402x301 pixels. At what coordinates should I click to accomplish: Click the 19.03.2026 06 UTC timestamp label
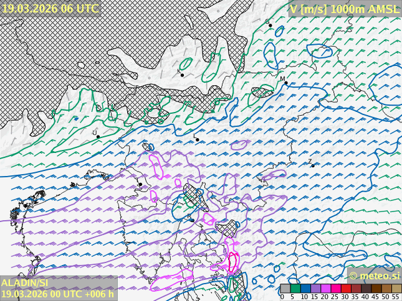50,8
